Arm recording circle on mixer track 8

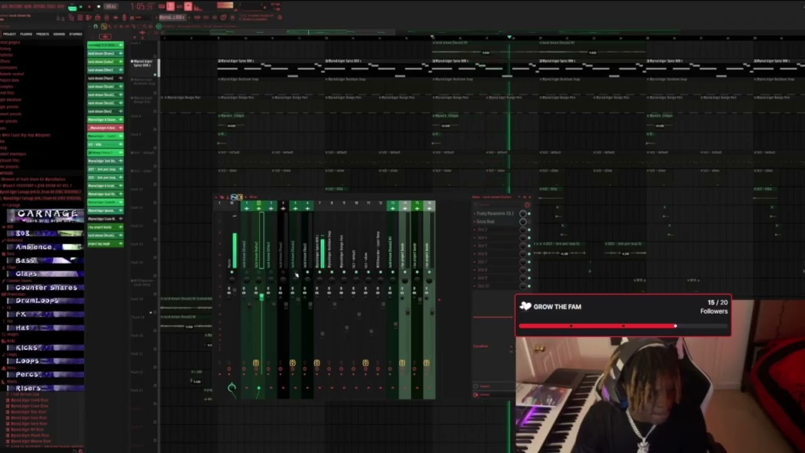pyautogui.click(x=329, y=369)
